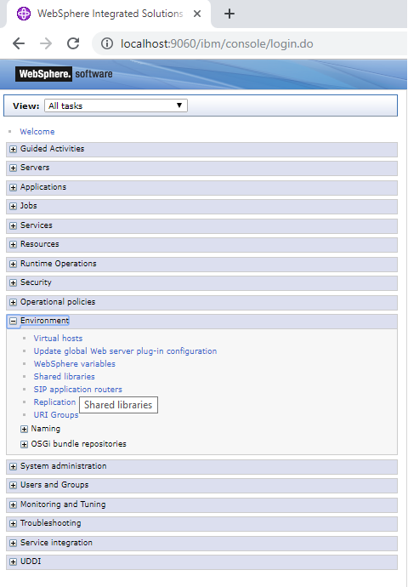Click the Runtime Operations label
Screen dimensions: 408x587
(59, 263)
